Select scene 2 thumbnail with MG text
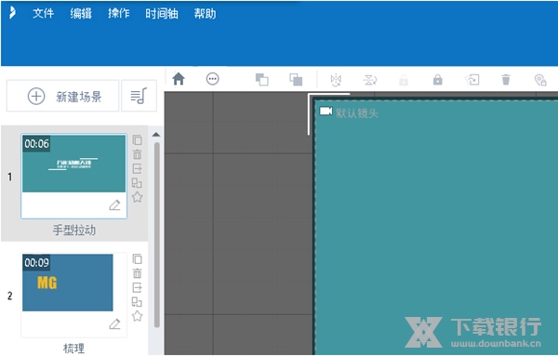 click(x=68, y=283)
